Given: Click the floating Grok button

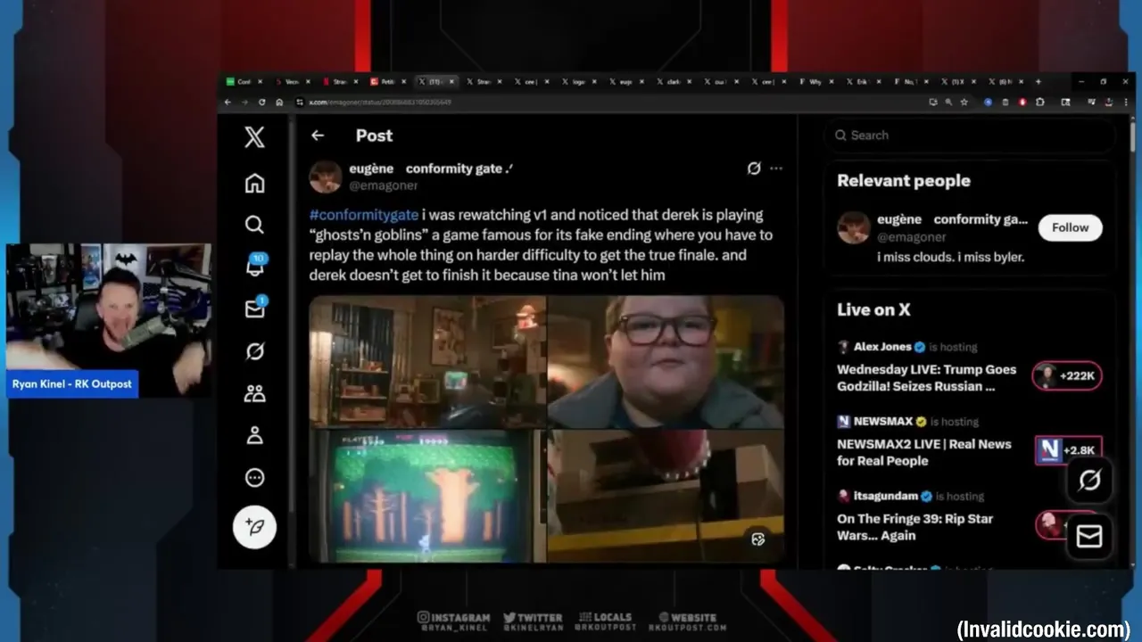Looking at the screenshot, I should click(1089, 481).
